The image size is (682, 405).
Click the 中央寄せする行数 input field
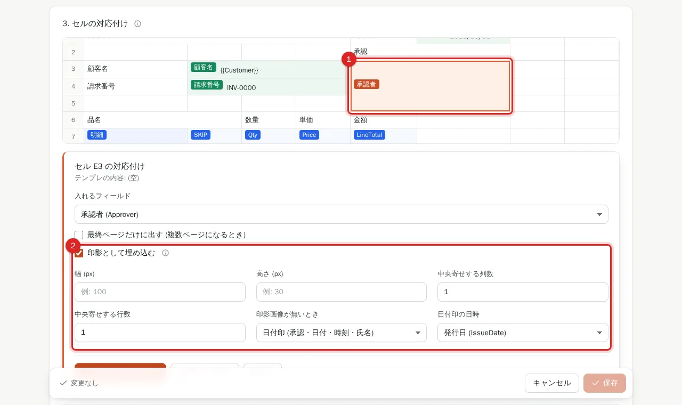[x=160, y=333]
